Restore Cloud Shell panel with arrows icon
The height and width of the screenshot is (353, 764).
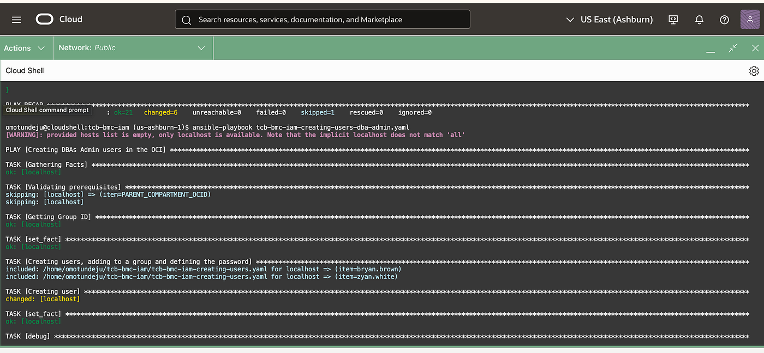[x=733, y=48]
